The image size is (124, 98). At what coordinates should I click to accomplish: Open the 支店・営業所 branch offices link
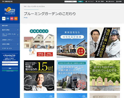coord(100,2)
